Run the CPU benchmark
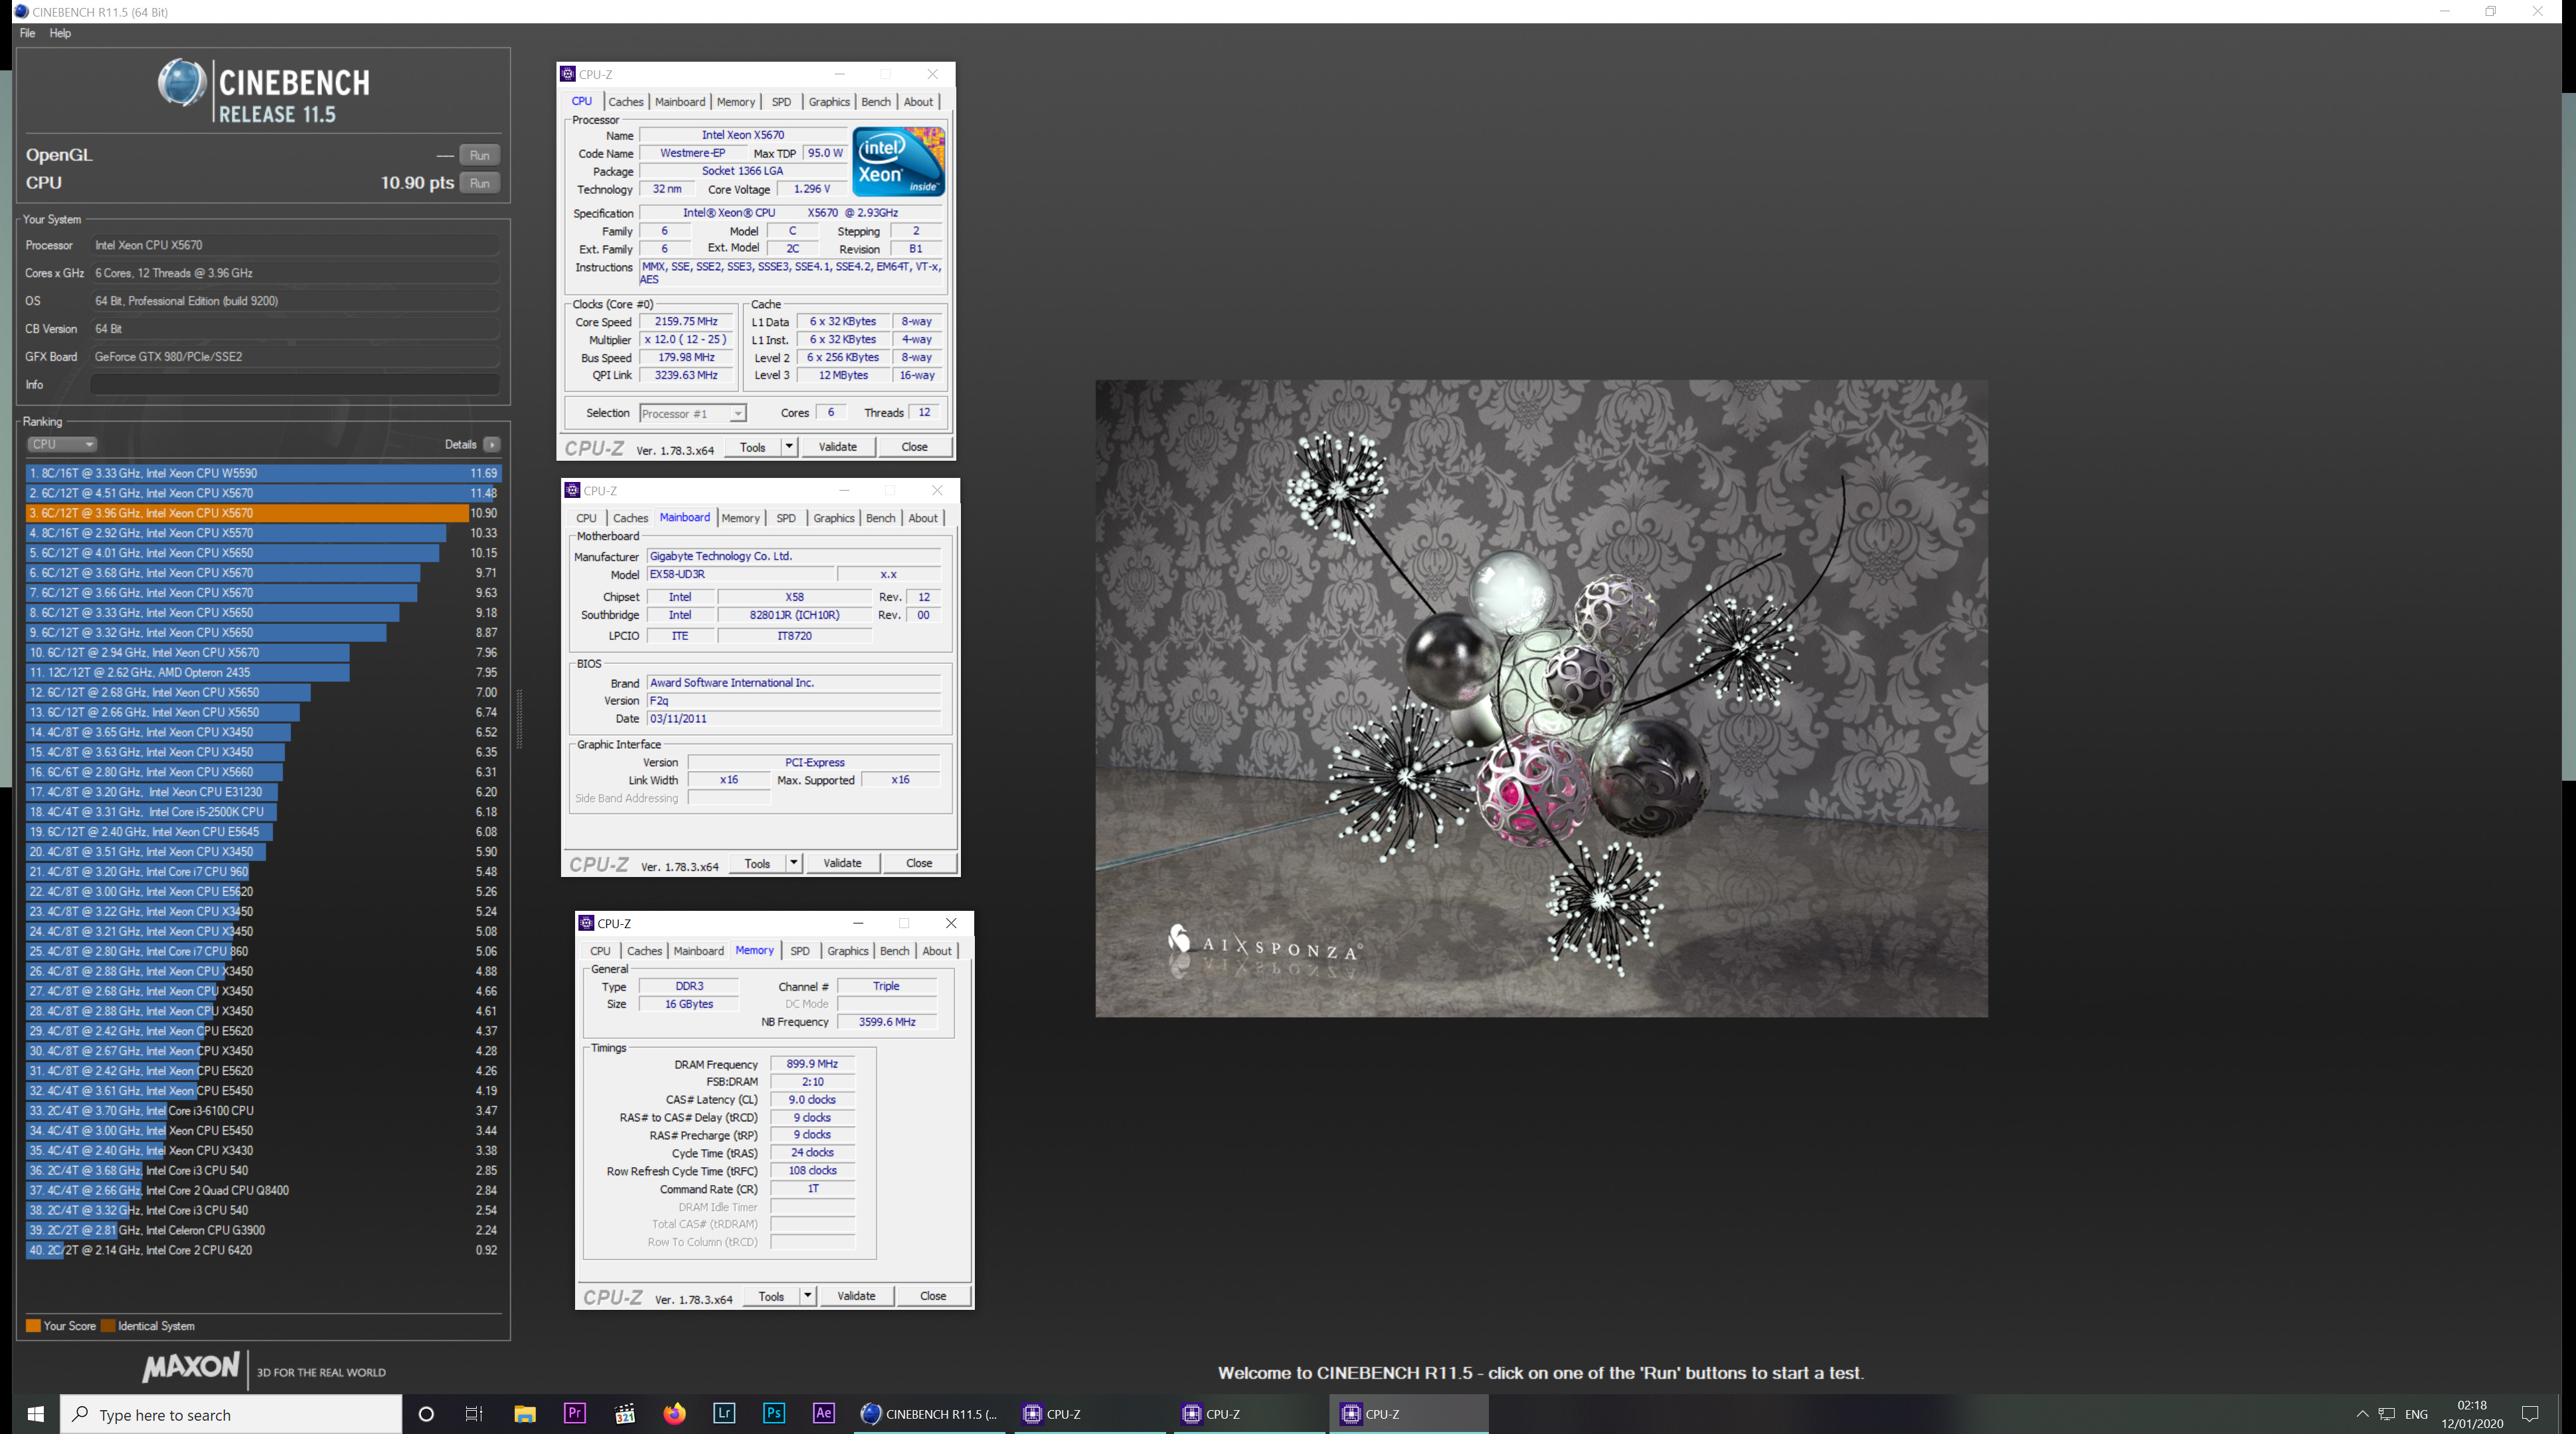This screenshot has height=1434, width=2576. click(480, 183)
